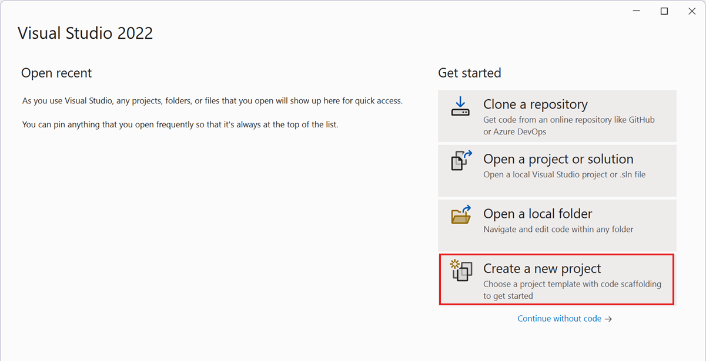The image size is (706, 361).
Task: Select Open a local folder option
Action: (556, 225)
